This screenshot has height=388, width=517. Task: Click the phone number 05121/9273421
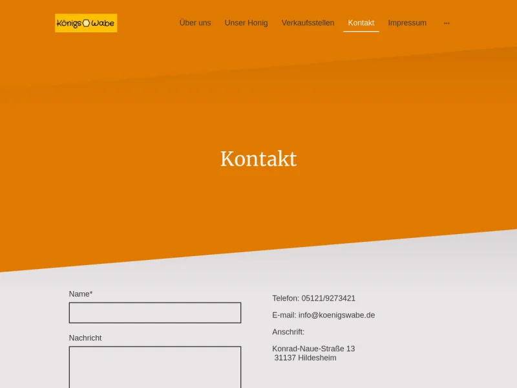click(x=328, y=299)
